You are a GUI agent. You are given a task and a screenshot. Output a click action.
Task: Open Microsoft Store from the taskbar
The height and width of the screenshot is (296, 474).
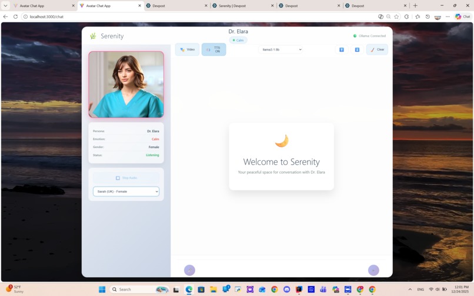tap(201, 290)
